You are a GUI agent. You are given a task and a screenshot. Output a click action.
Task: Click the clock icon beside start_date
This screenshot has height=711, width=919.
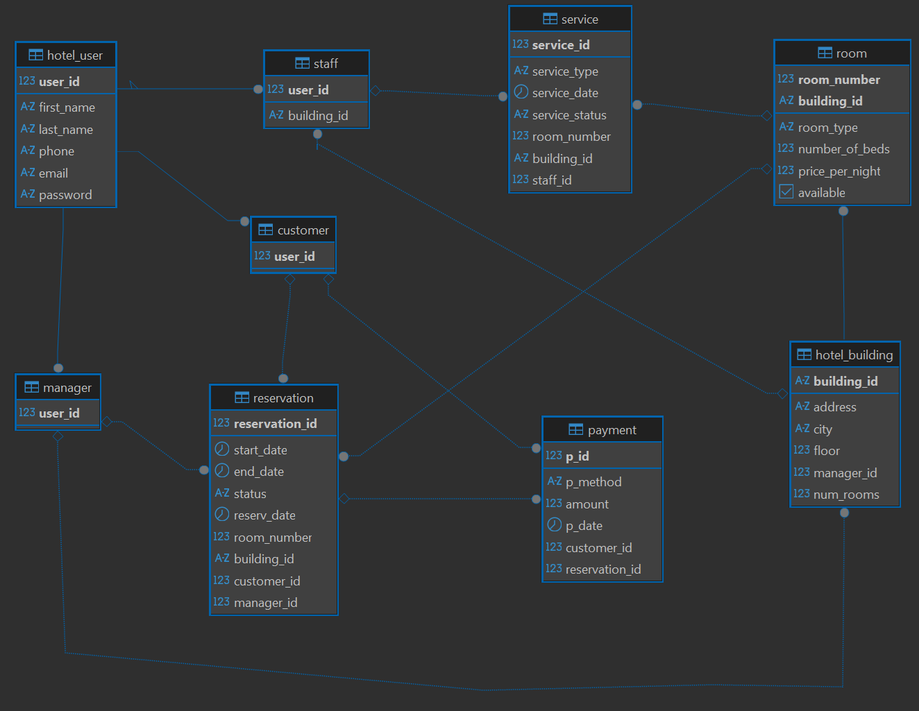point(222,449)
